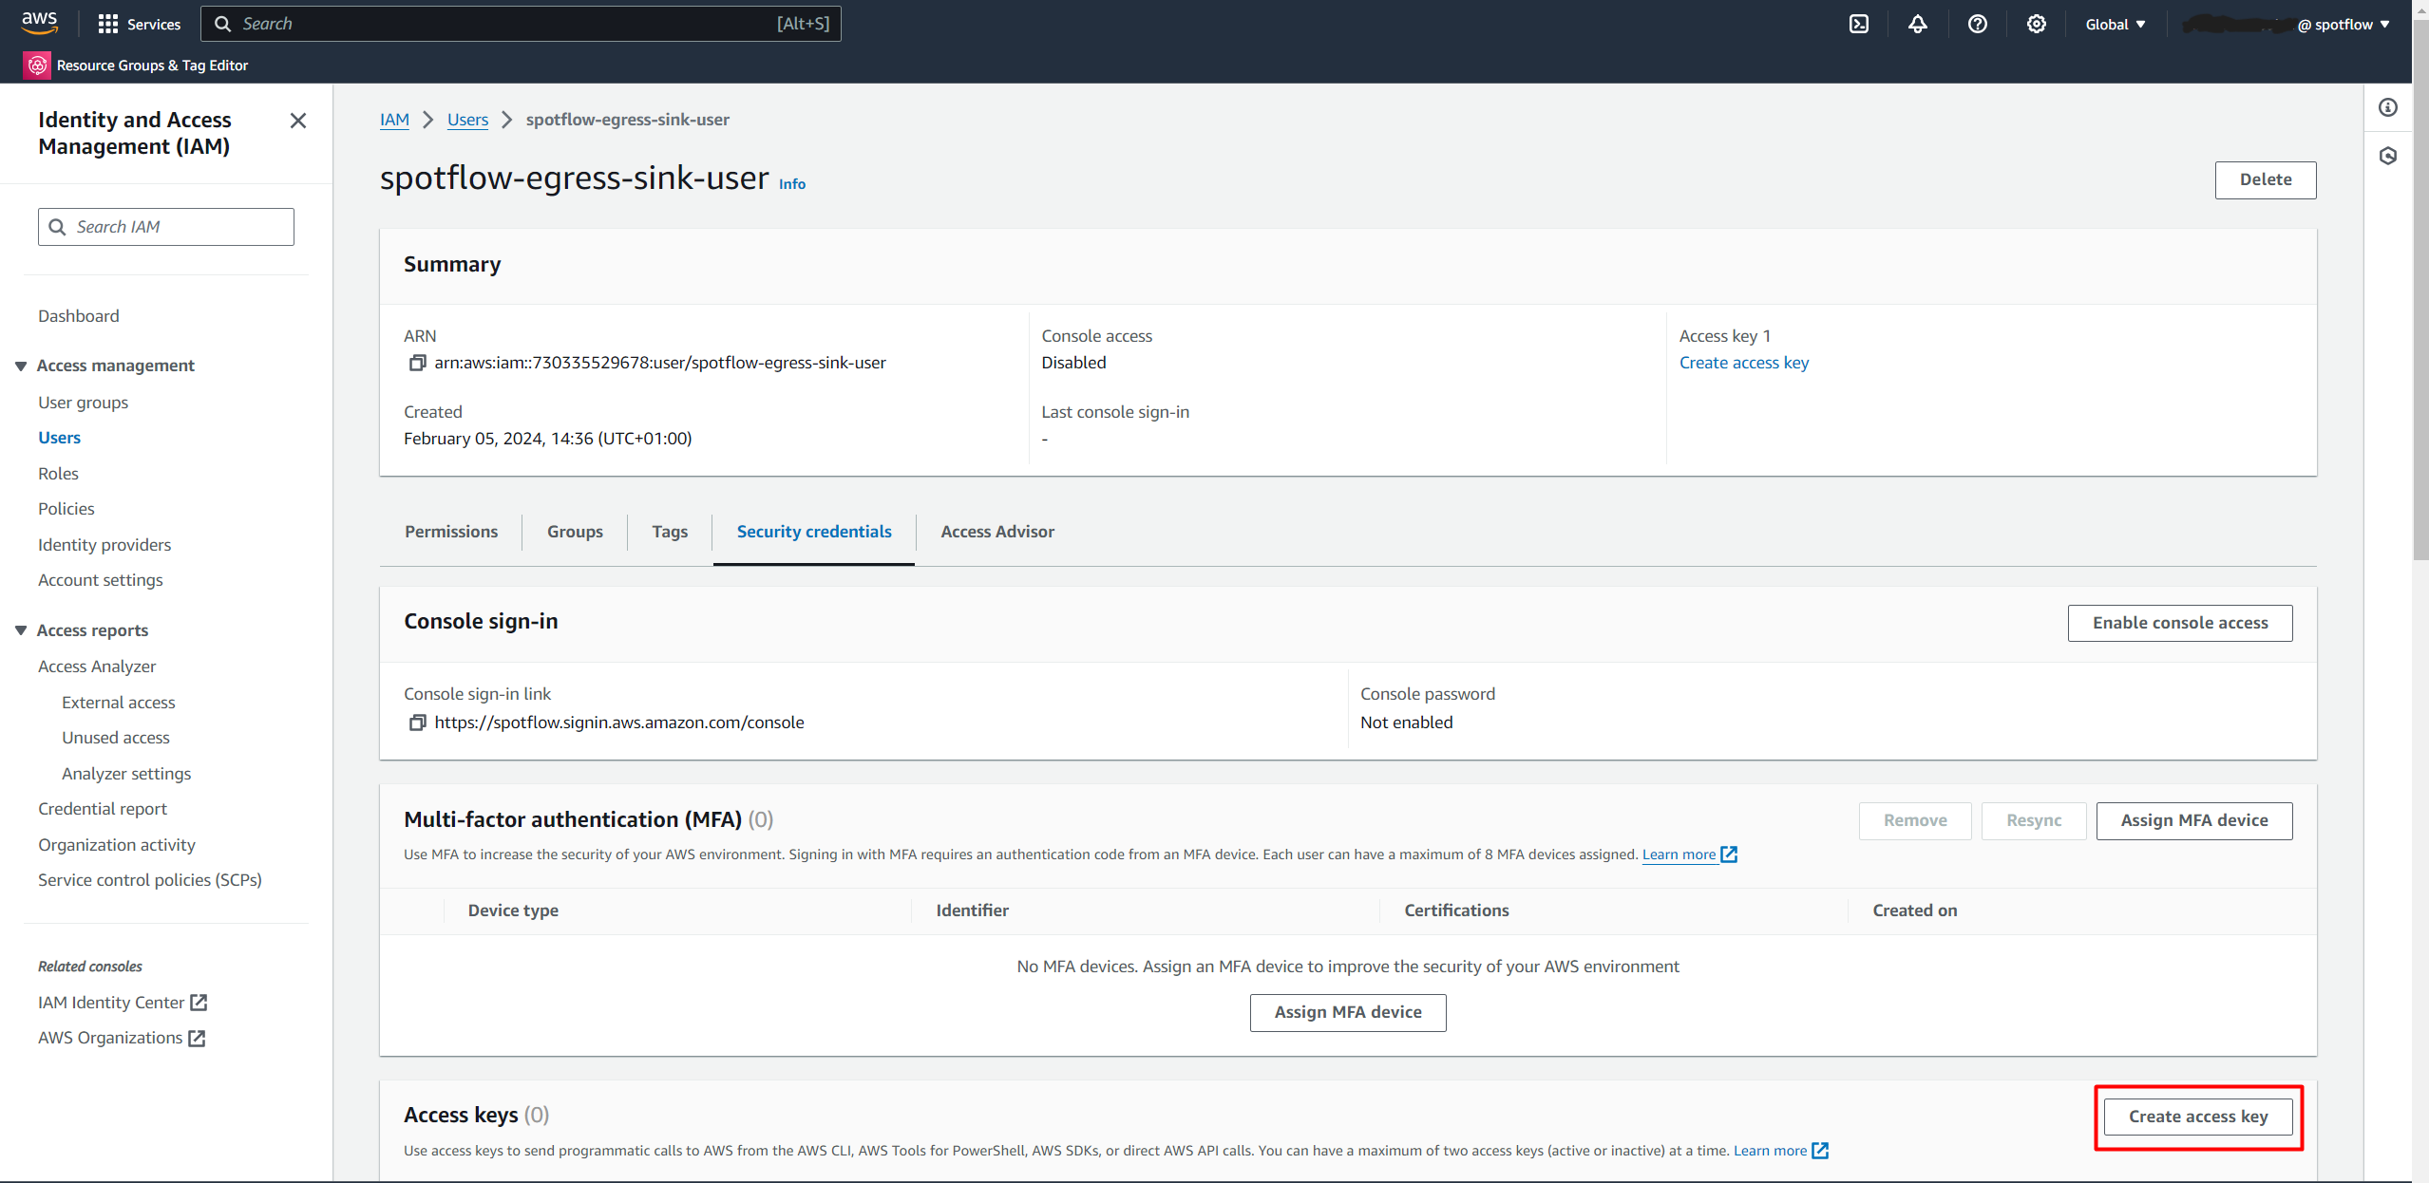2429x1183 pixels.
Task: Open Organization activity in sidebar
Action: click(x=117, y=845)
